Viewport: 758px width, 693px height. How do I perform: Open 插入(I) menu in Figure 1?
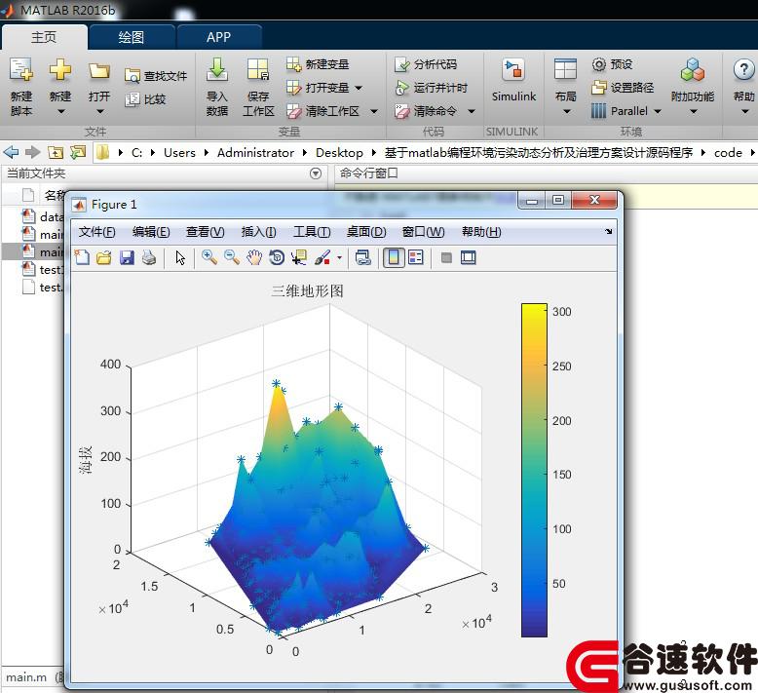coord(258,232)
